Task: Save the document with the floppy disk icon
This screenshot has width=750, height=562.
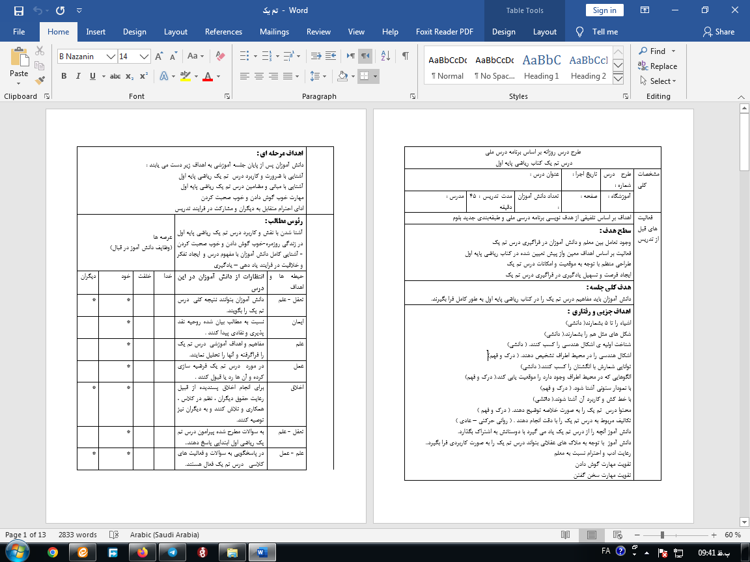Action: pos(18,10)
